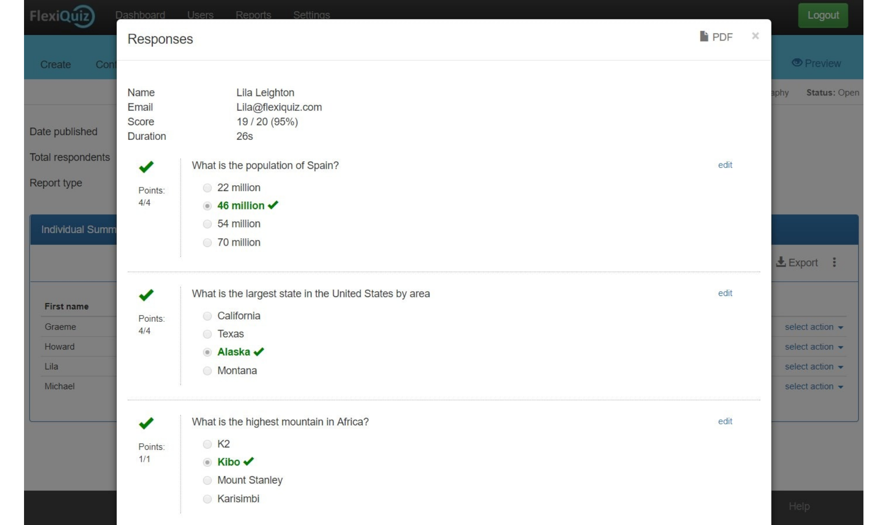Expand select action dropdown for Michael
This screenshot has width=887, height=525.
click(x=814, y=386)
